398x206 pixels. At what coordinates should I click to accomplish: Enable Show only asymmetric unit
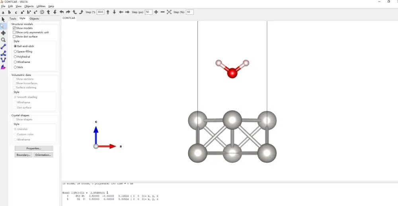[x=14, y=32]
